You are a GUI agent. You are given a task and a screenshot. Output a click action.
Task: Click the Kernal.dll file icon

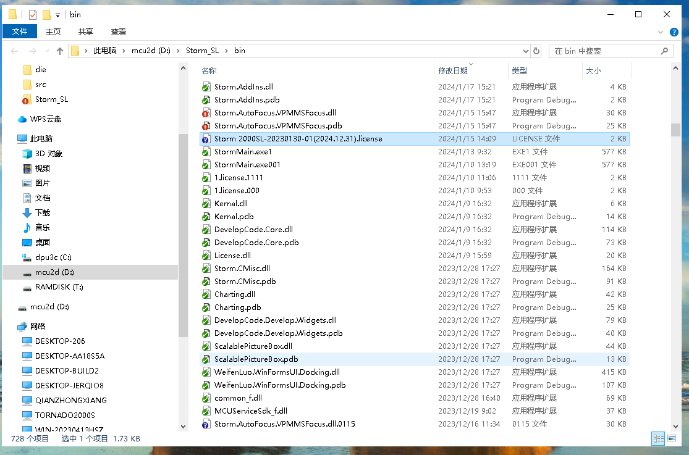point(206,204)
